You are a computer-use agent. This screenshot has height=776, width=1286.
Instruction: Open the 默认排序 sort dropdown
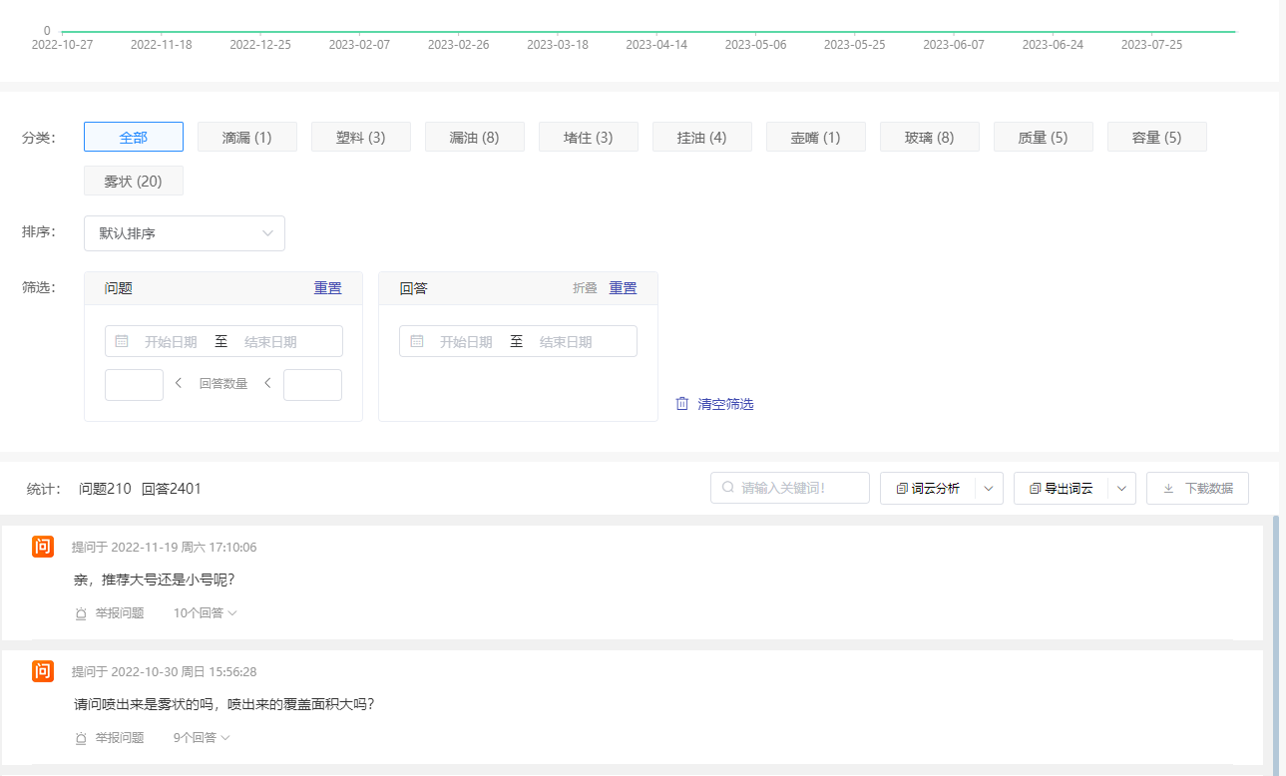(184, 232)
